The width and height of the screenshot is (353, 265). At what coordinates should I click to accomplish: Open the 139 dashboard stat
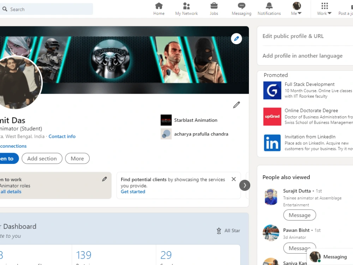tap(84, 255)
